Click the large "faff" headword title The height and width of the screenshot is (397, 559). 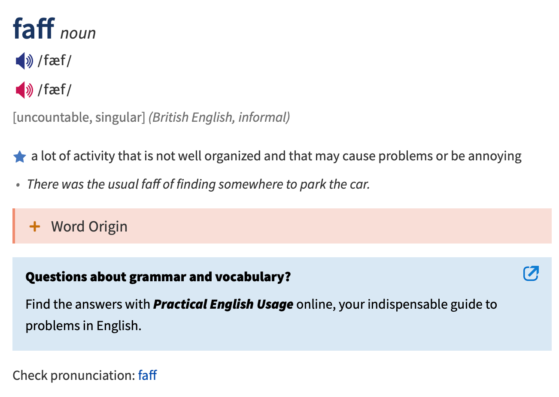pos(33,29)
